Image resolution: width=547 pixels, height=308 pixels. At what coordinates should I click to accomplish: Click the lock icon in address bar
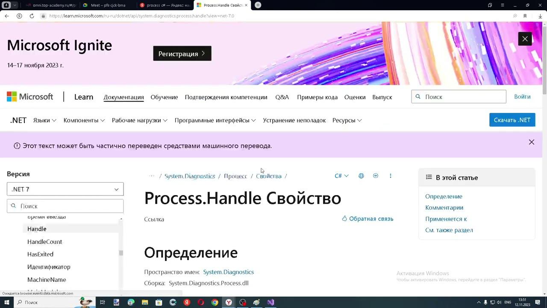tap(43, 16)
